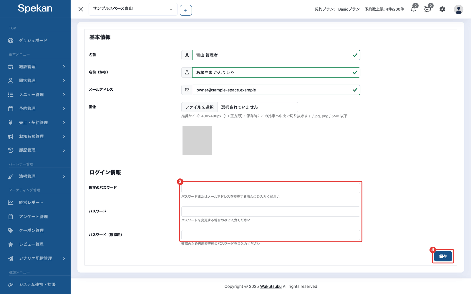Click the 予約管理 calendar icon
Viewport: 471px width, 294px height.
click(11, 108)
